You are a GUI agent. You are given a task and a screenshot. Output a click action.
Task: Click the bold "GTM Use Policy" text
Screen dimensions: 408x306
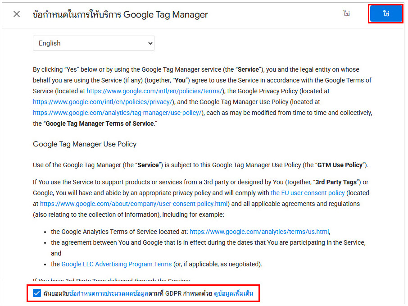tap(340, 165)
